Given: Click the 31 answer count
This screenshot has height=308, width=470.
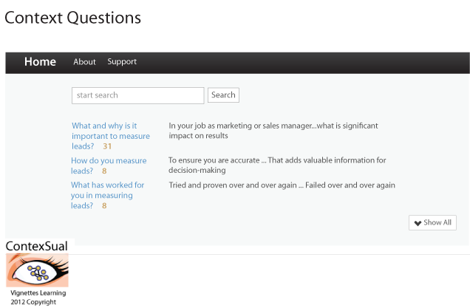Looking at the screenshot, I should click(107, 147).
